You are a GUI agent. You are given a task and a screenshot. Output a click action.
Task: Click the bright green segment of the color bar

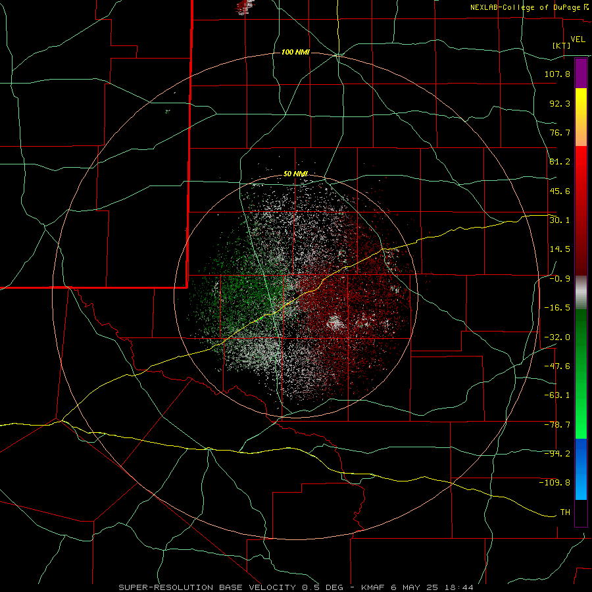click(581, 374)
